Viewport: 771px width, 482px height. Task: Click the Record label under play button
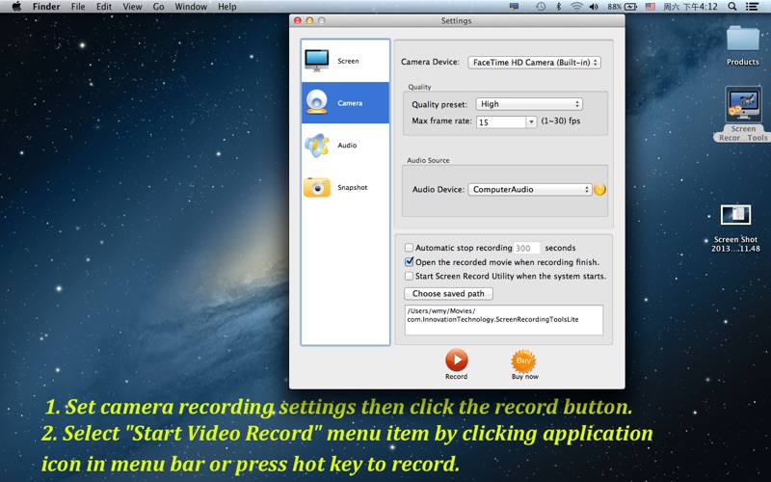coord(456,376)
